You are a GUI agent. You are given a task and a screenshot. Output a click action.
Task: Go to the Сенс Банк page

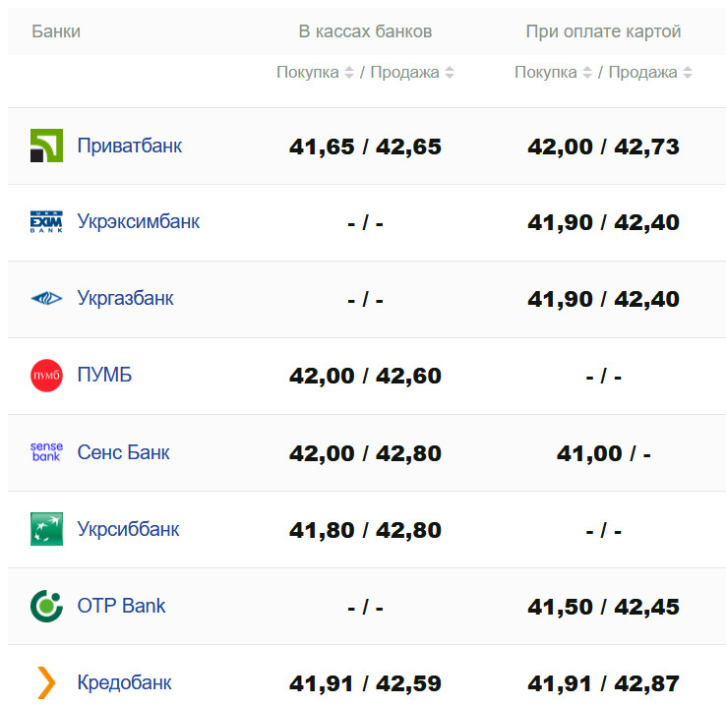click(124, 452)
